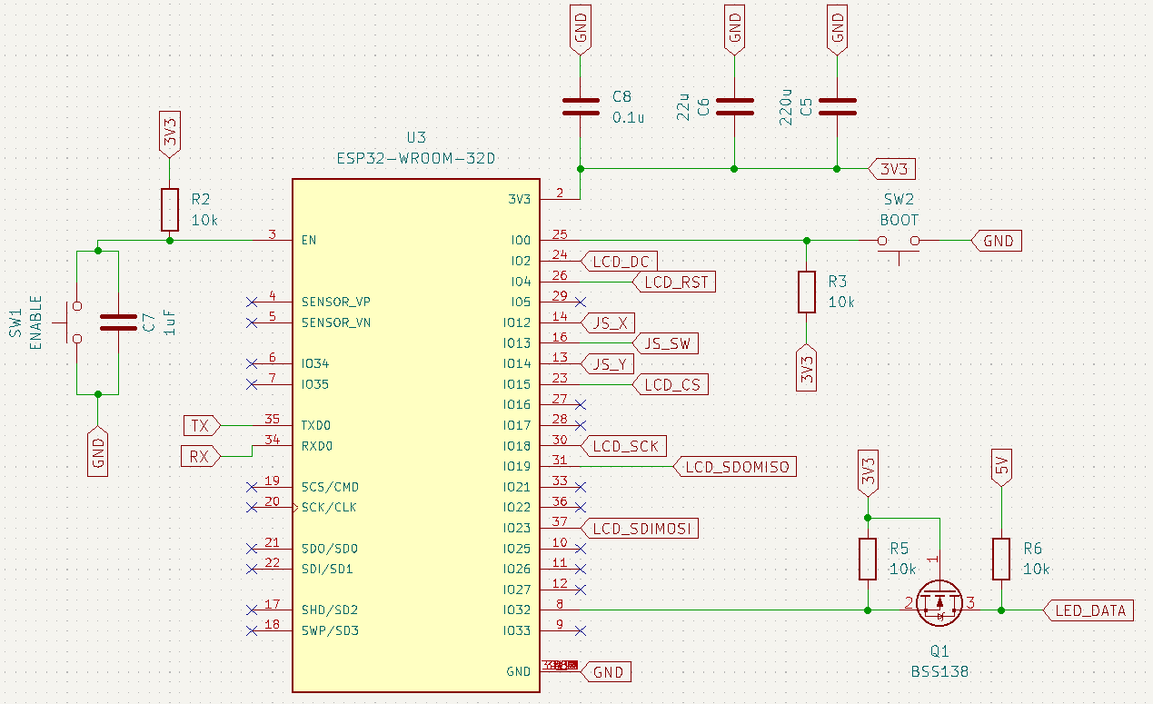Viewport: 1153px width, 704px height.
Task: Click the 220u value of C5
Action: tap(786, 106)
